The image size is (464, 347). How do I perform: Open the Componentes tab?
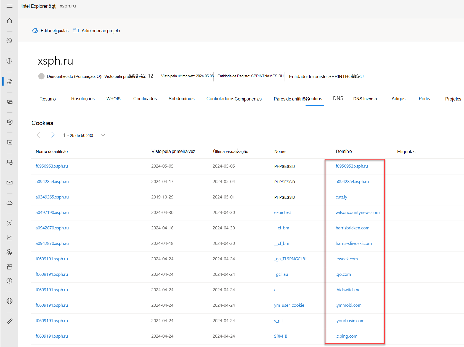(x=248, y=99)
